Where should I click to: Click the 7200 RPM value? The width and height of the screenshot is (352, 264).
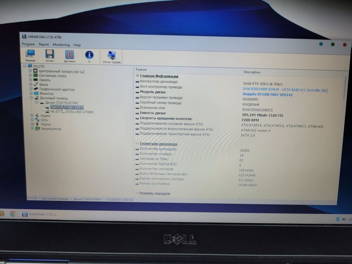click(250, 120)
